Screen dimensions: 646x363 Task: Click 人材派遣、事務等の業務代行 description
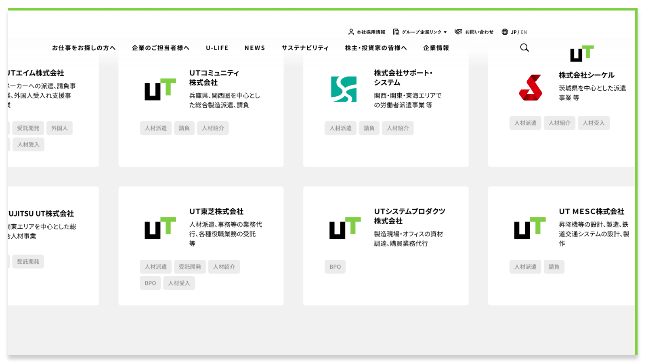pyautogui.click(x=226, y=234)
